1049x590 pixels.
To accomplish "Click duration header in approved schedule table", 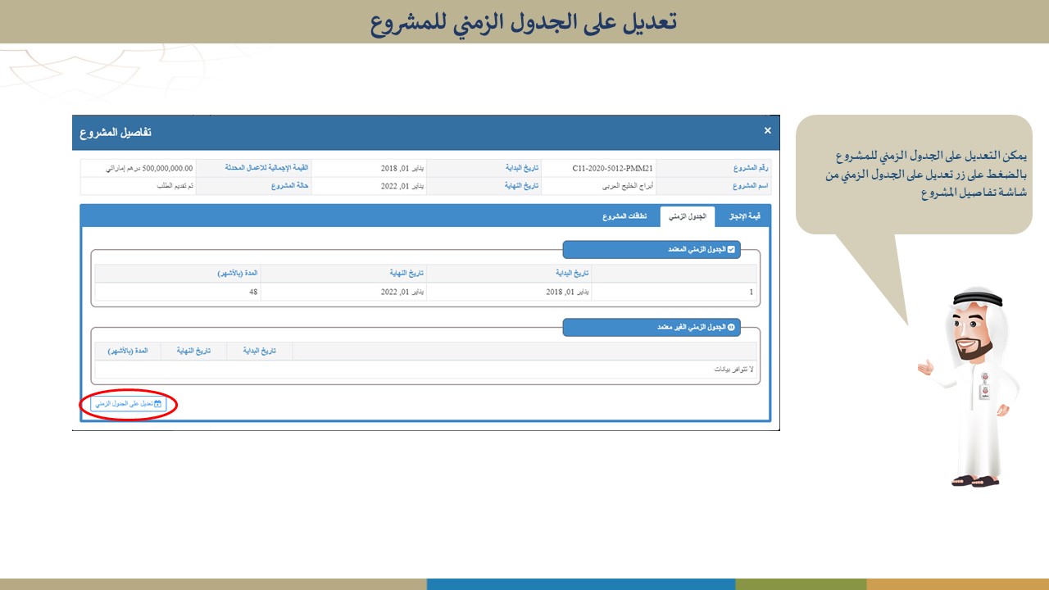I will click(x=237, y=273).
